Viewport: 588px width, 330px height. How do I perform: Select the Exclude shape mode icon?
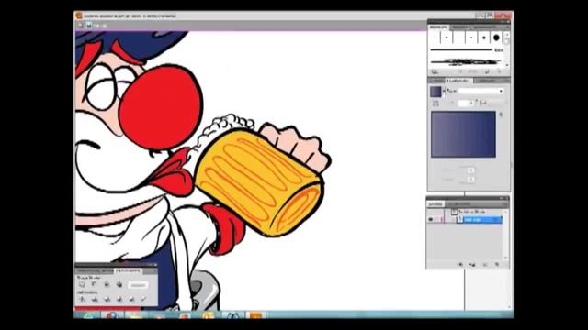coord(119,285)
